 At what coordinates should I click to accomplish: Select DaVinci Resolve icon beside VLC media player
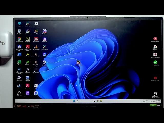(45, 47)
